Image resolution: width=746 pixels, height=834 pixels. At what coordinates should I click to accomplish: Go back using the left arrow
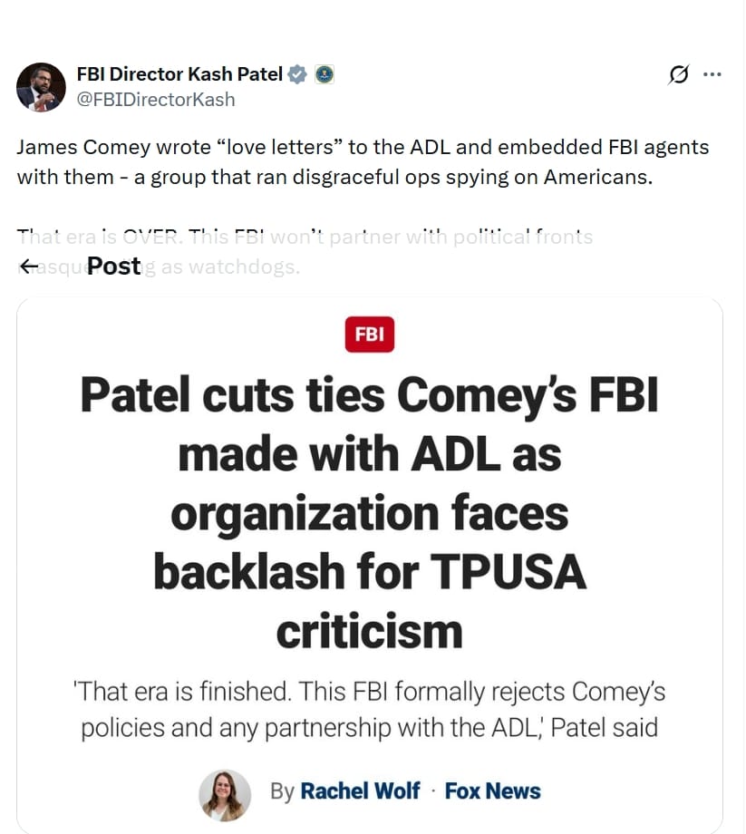tap(29, 266)
